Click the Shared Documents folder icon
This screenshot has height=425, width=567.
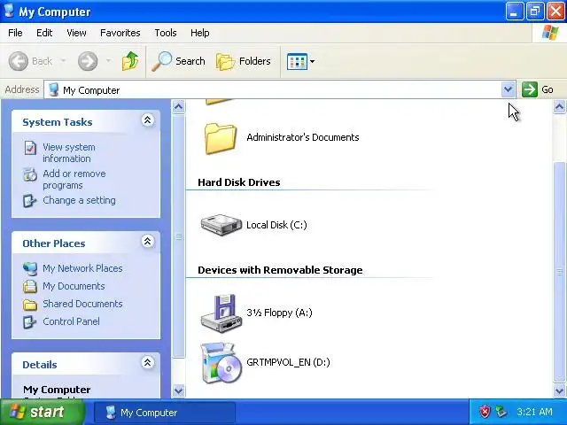(30, 305)
